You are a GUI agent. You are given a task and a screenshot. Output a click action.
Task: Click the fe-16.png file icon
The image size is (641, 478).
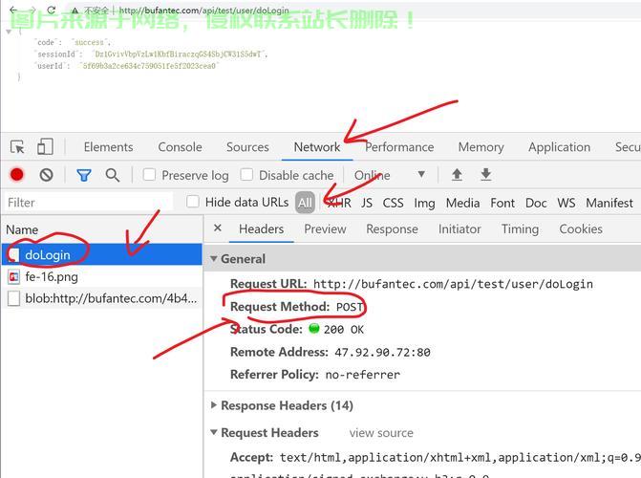tap(13, 277)
